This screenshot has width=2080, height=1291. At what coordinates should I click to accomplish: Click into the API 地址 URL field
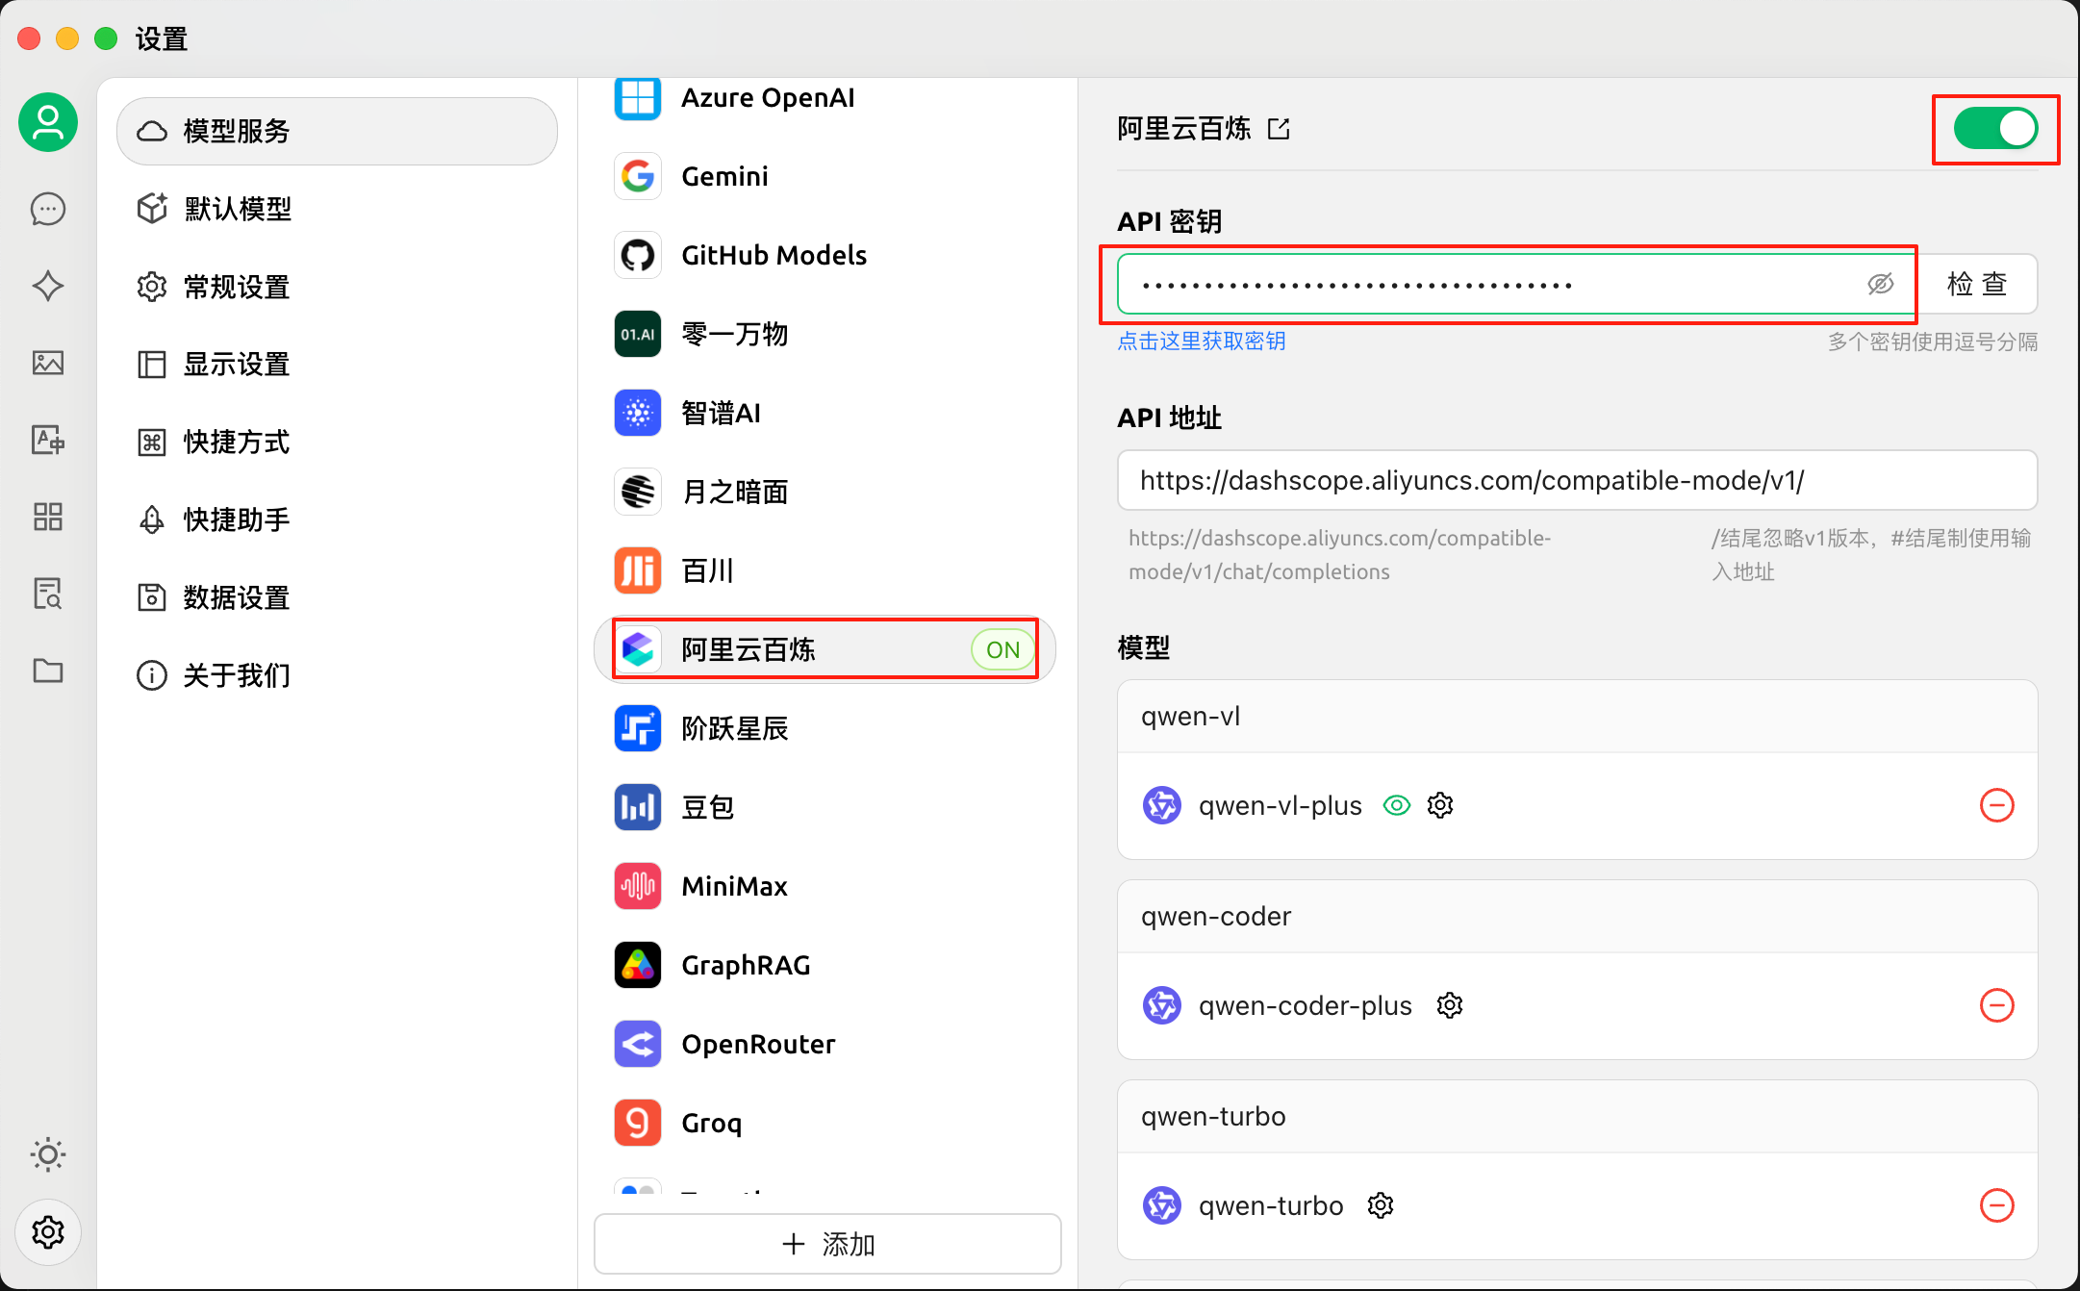coord(1577,480)
